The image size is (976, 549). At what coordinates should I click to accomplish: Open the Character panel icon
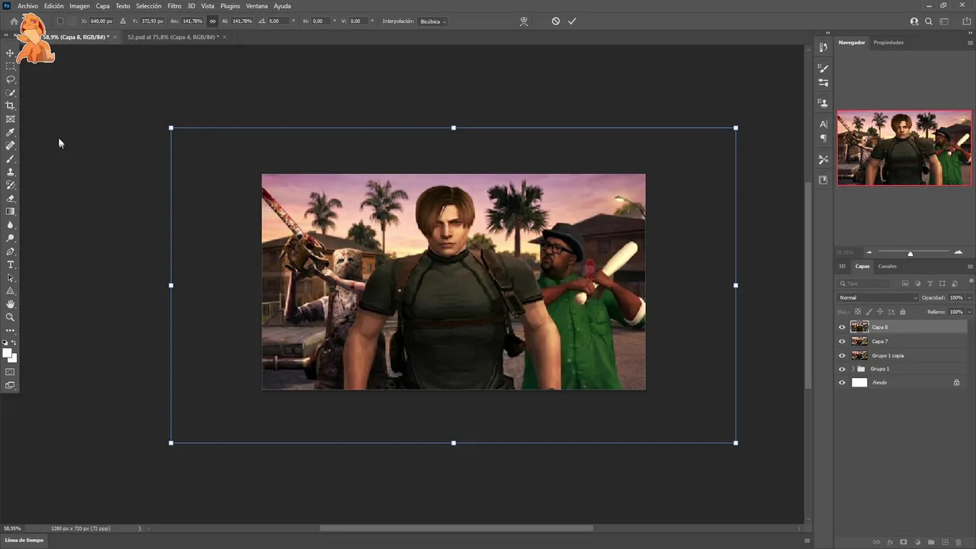coord(823,124)
